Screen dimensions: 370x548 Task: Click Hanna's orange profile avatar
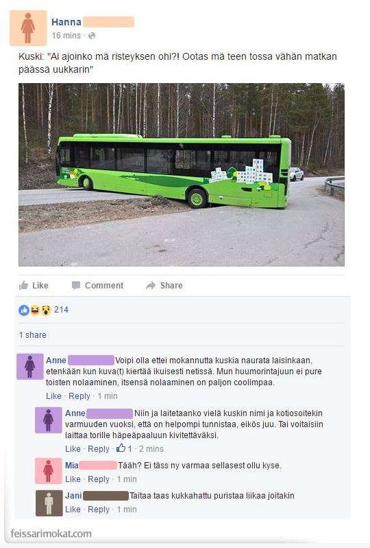coord(28,28)
